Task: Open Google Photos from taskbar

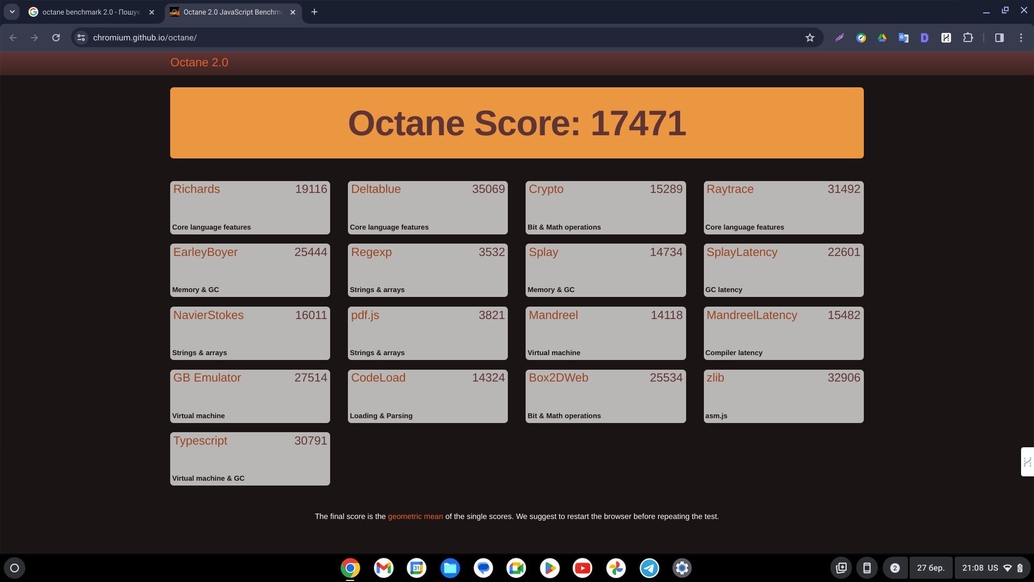Action: 616,568
